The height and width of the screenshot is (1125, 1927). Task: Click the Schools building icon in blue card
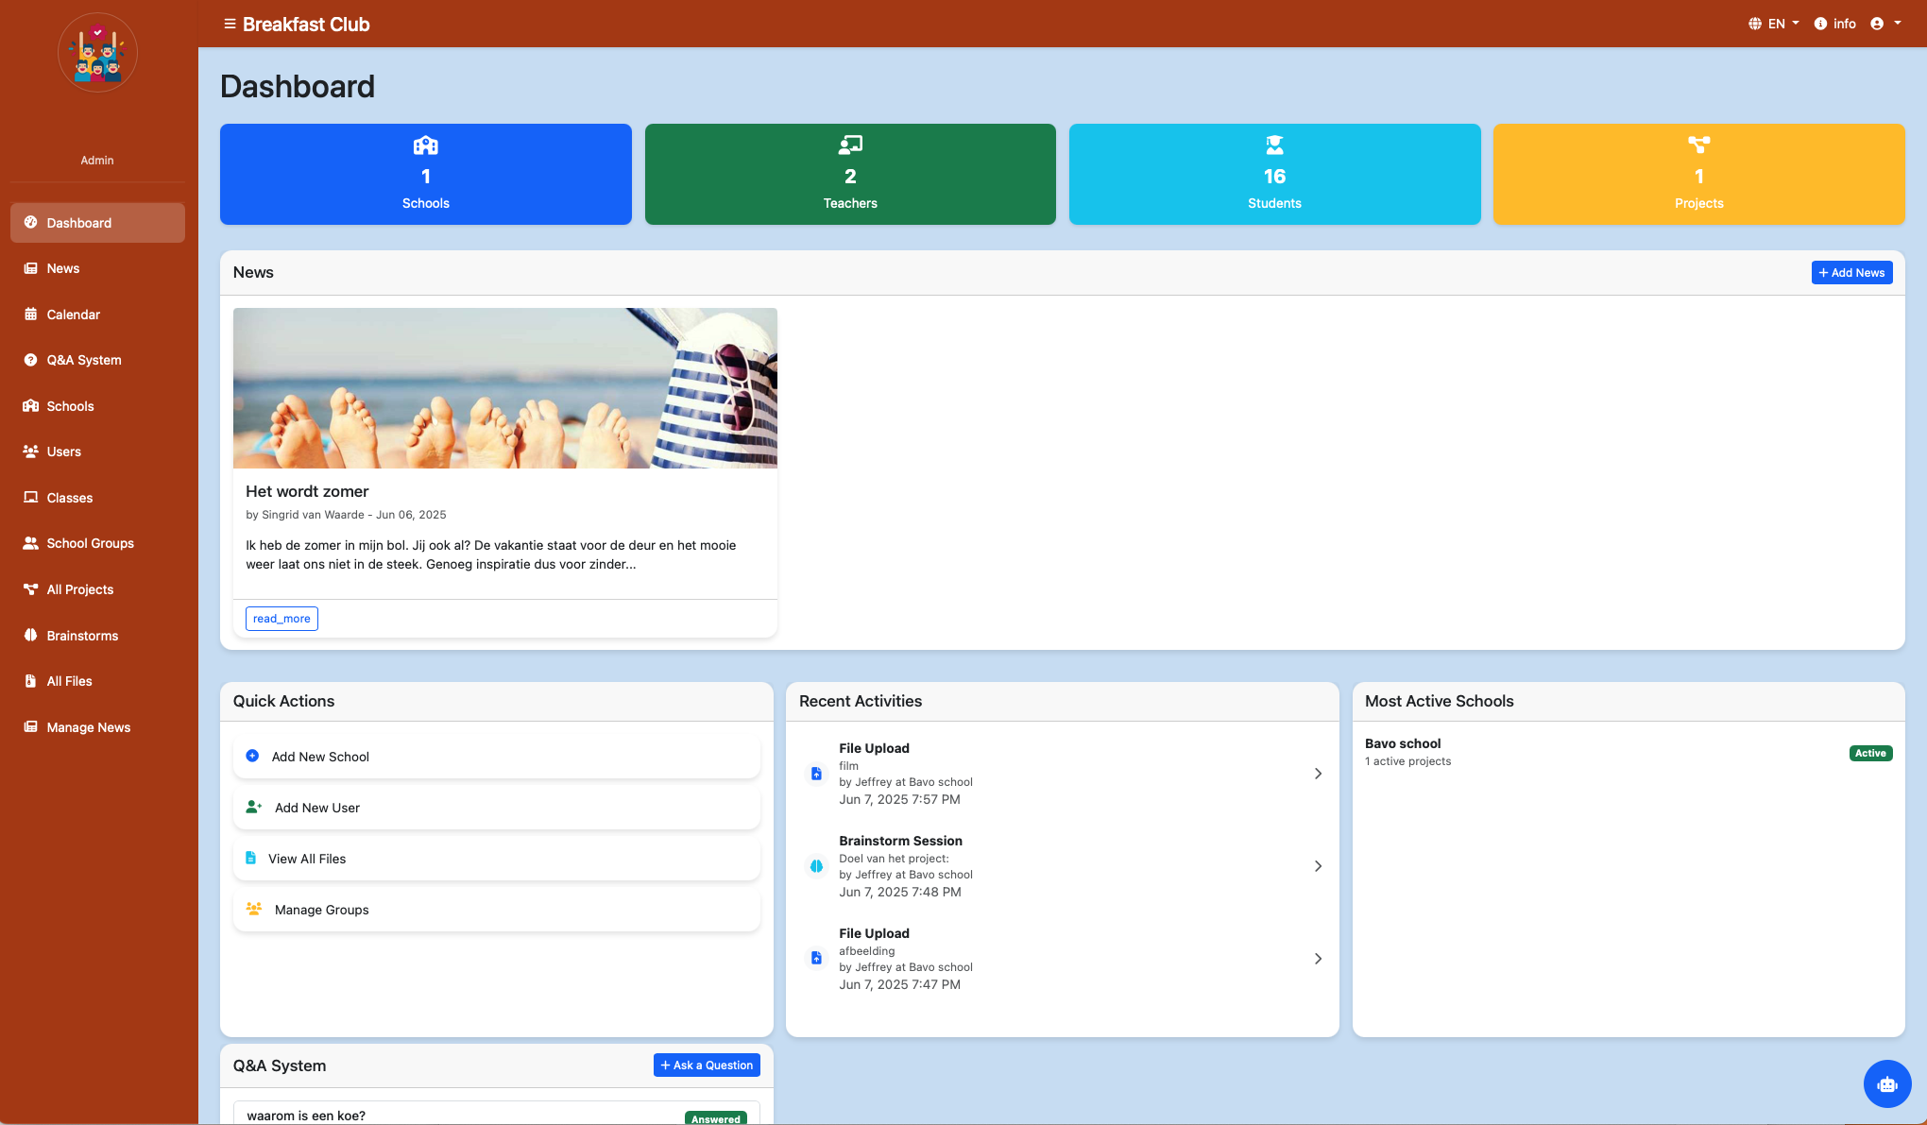click(425, 145)
